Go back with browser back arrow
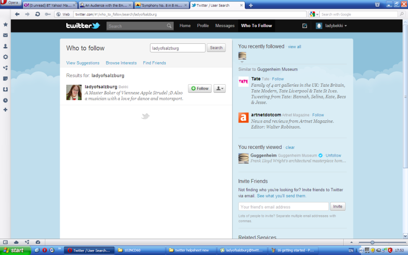Image resolution: width=408 pixels, height=255 pixels. point(17,14)
